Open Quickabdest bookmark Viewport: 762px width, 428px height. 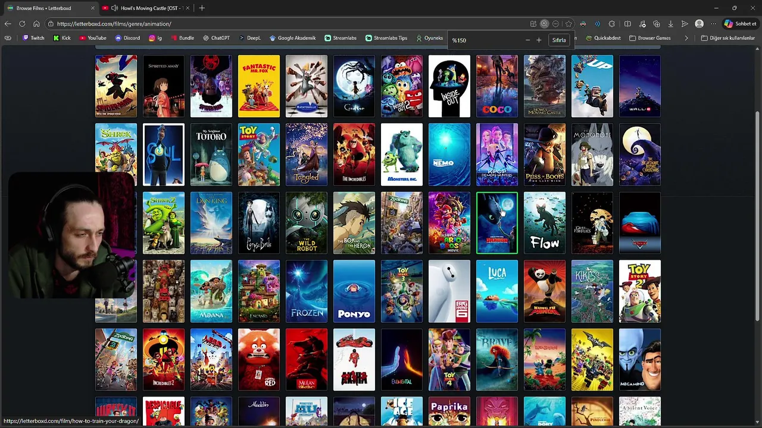[603, 38]
